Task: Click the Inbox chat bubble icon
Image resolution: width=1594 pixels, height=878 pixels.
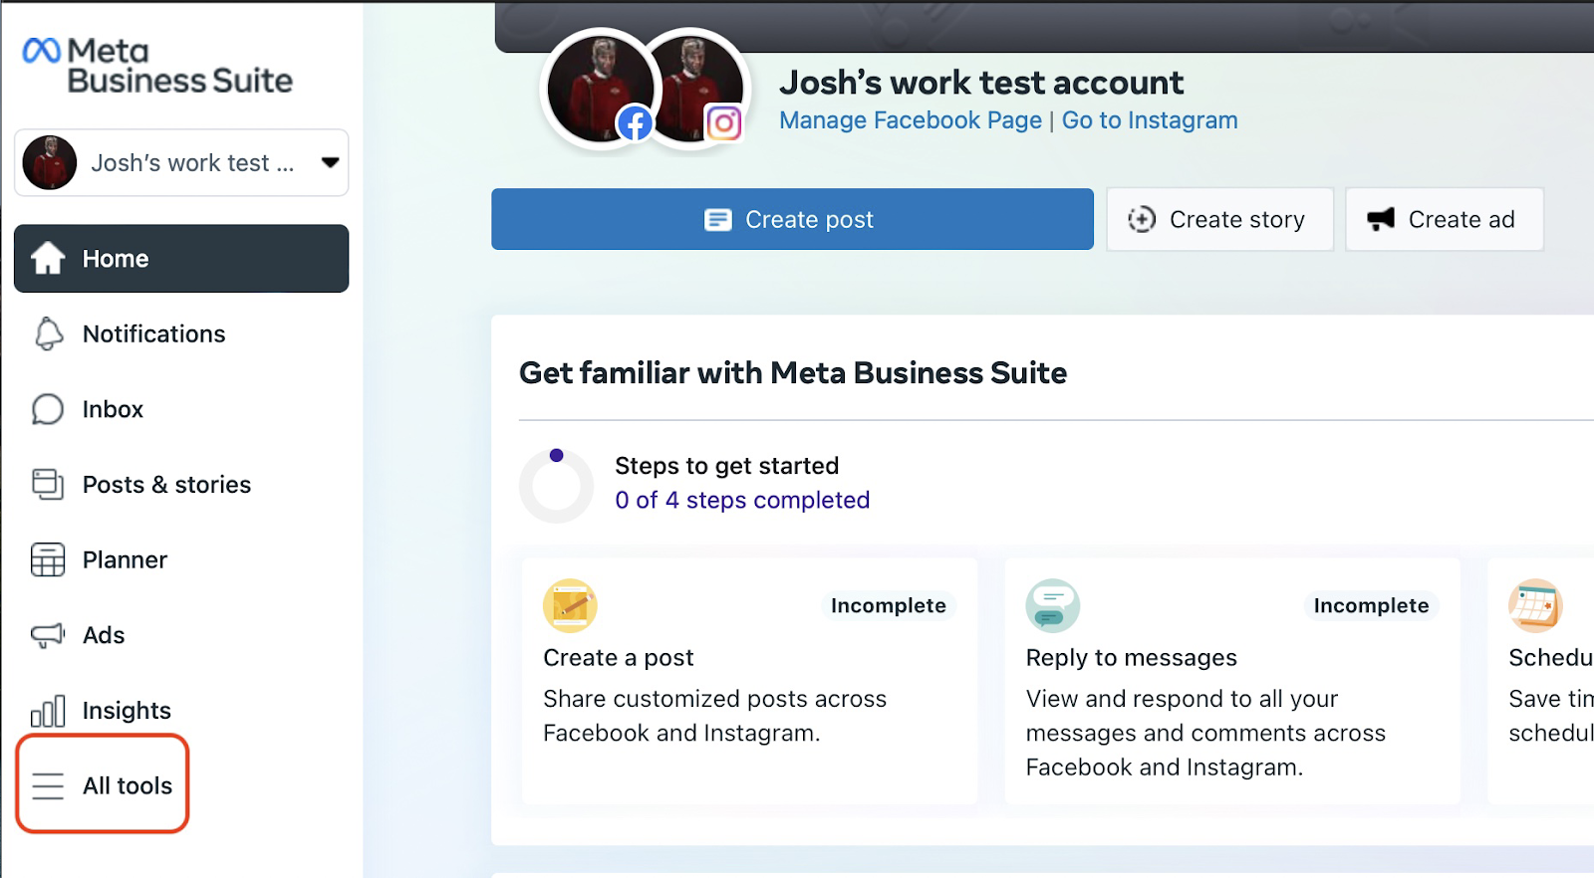Action: [48, 409]
